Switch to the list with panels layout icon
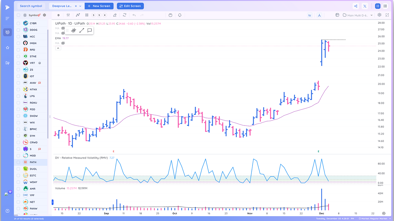 tap(385, 6)
